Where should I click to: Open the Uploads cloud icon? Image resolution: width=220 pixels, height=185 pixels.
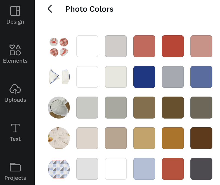coord(15,89)
